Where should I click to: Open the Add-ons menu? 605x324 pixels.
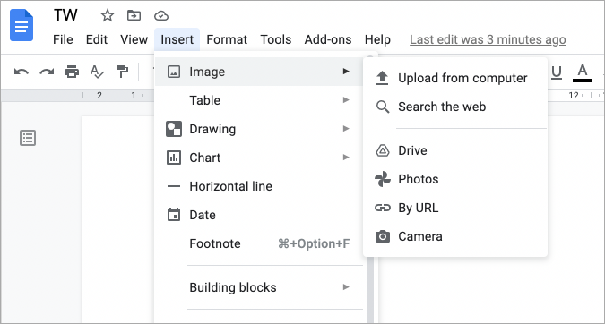click(x=328, y=39)
